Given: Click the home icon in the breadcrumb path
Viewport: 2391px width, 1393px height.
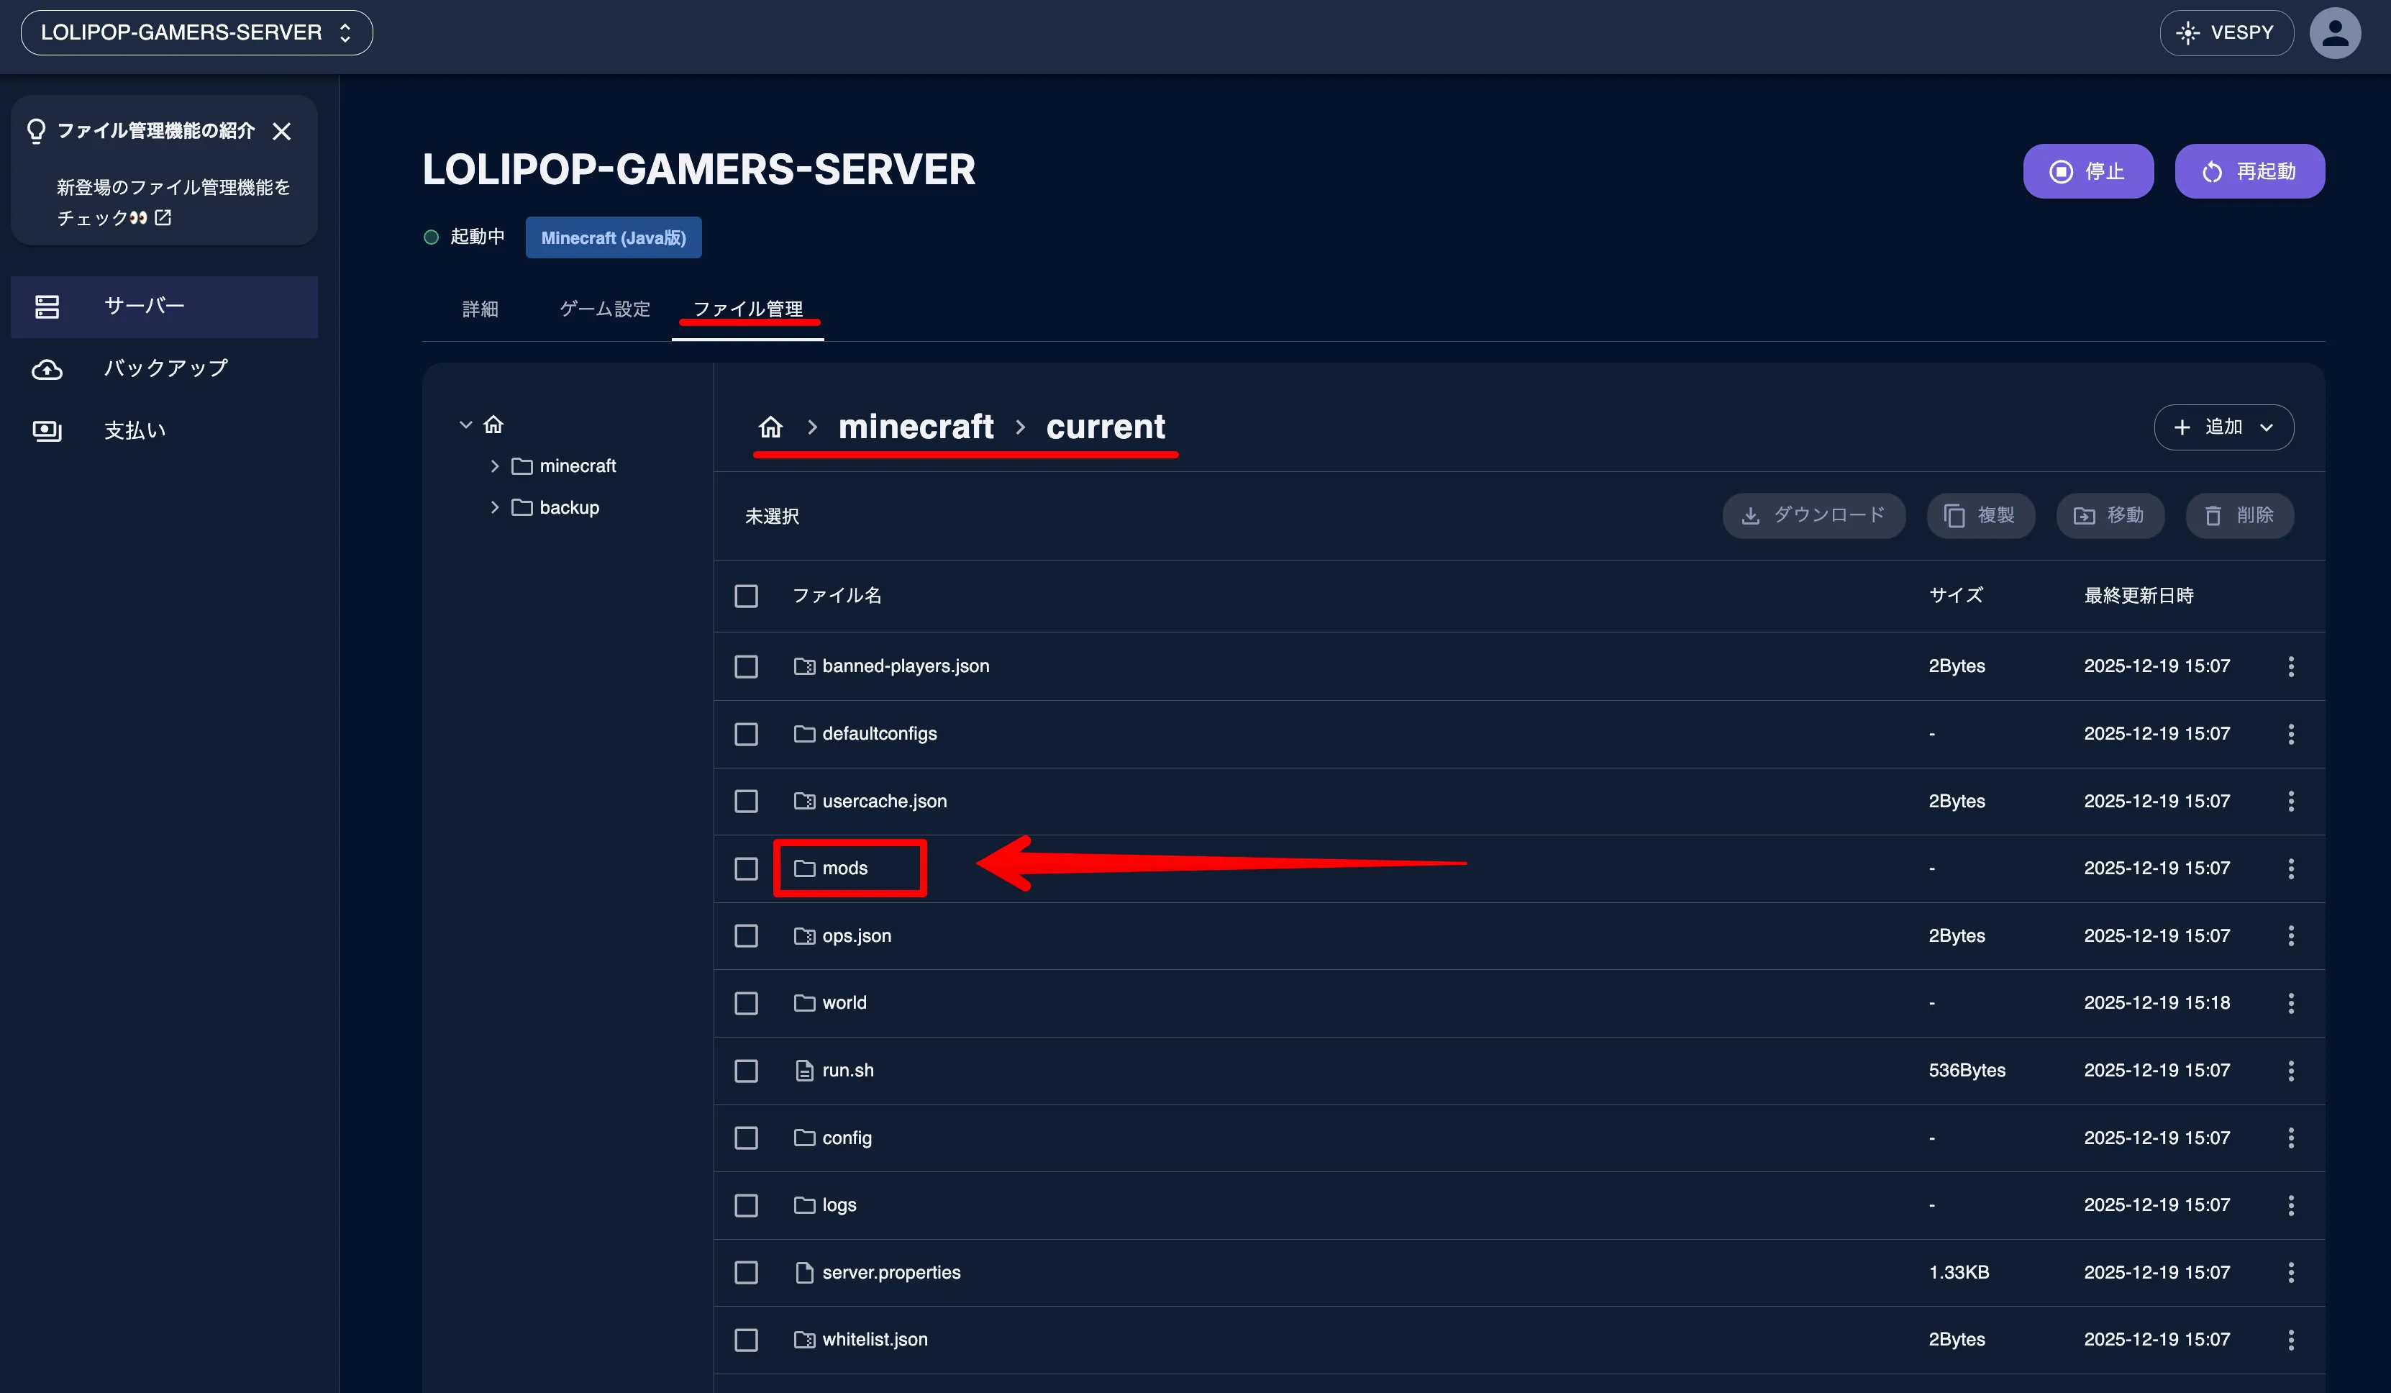Looking at the screenshot, I should (x=770, y=427).
